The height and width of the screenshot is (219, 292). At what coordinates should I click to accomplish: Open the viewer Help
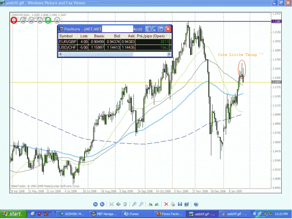click(x=196, y=205)
